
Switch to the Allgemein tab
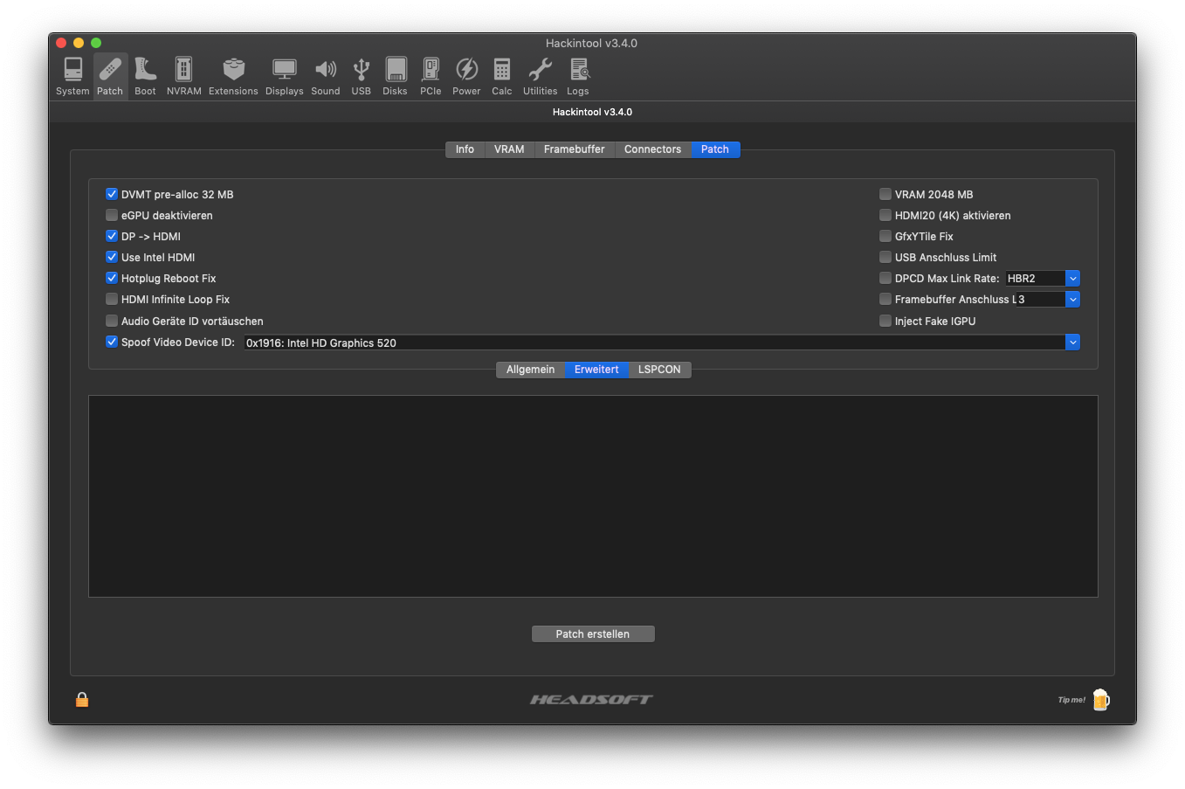pyautogui.click(x=530, y=370)
